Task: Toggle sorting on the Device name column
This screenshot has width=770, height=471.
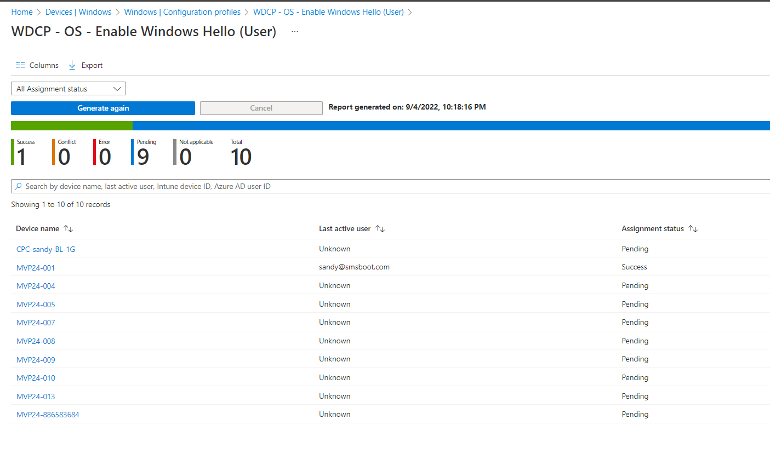Action: click(67, 228)
